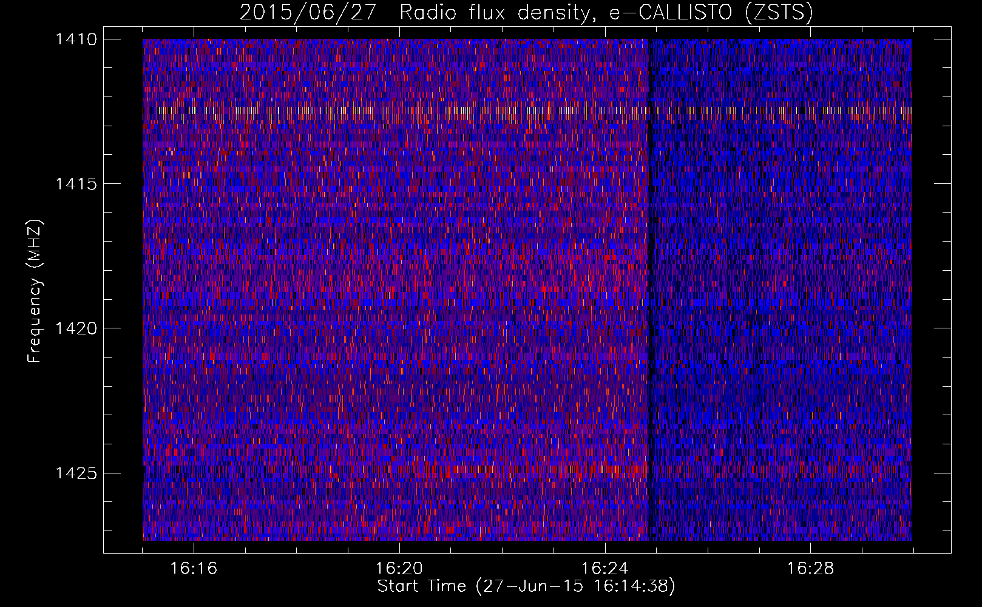Screen dimensions: 982x607
Task: Click the plot title with date 2015/06/27
Action: [526, 13]
